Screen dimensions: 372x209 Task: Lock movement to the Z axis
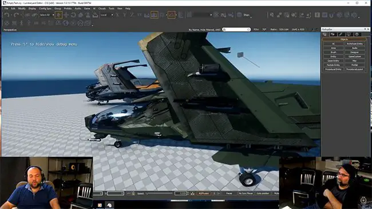tap(132, 15)
